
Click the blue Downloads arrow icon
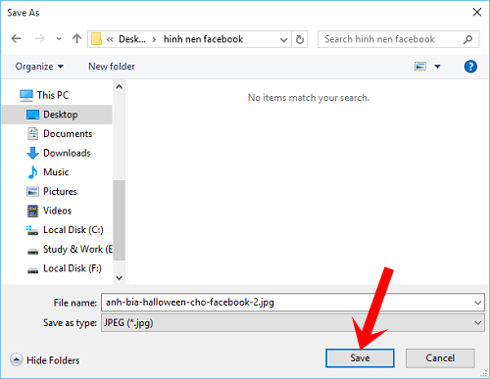tap(32, 153)
